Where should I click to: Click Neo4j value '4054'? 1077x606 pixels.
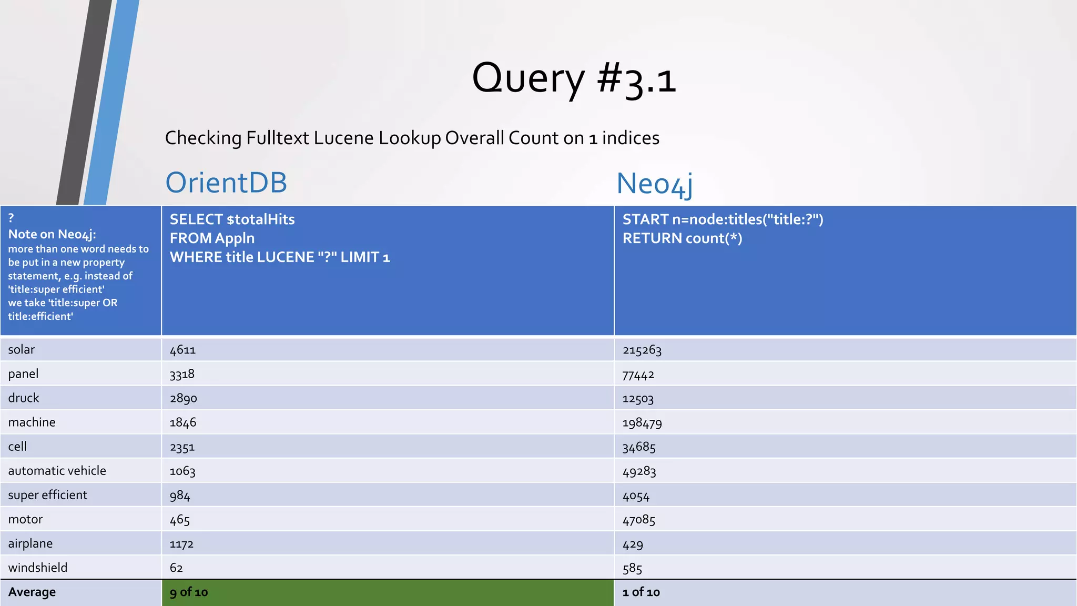(636, 496)
